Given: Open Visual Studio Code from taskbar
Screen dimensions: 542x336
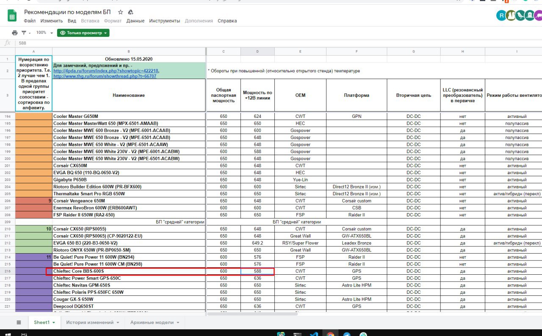Looking at the screenshot, I should [314, 334].
